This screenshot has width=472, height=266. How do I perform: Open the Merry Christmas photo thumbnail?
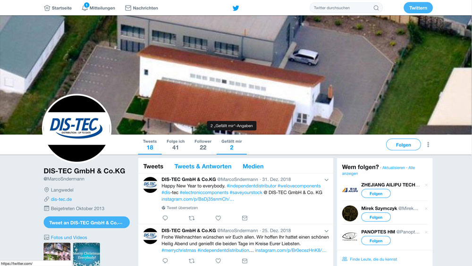point(86,254)
